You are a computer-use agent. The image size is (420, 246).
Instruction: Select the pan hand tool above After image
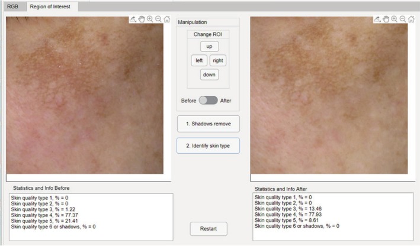(386, 20)
